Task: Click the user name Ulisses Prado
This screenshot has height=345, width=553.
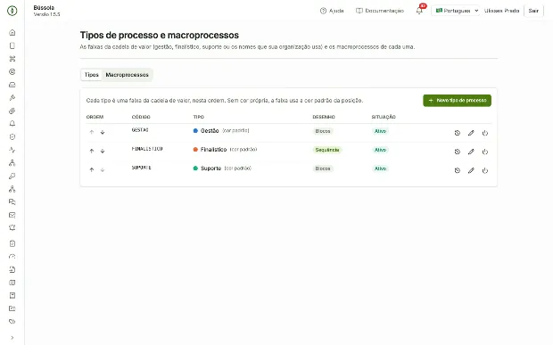Action: click(x=501, y=11)
